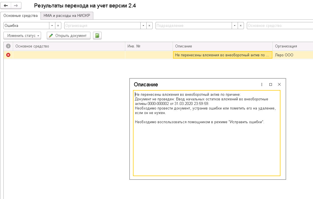The image size is (313, 199).
Task: Select the Основные средства tab
Action: (x=20, y=16)
